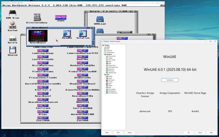The width and height of the screenshot is (219, 137).
Task: Select the Spiele disk icon on the Workbench desktop
Action: click(x=13, y=39)
